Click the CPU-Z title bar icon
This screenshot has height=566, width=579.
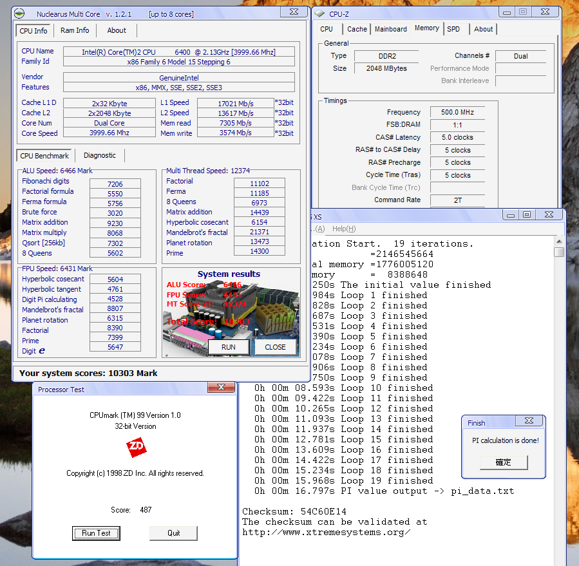coord(319,14)
